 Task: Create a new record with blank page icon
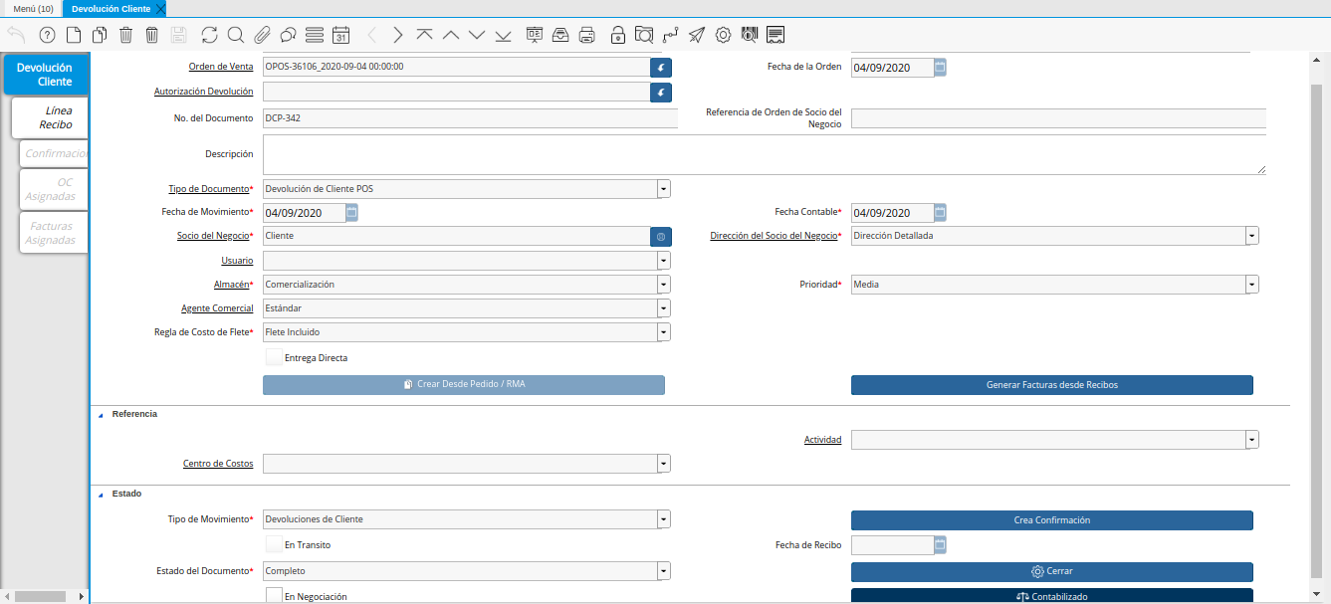click(x=73, y=35)
